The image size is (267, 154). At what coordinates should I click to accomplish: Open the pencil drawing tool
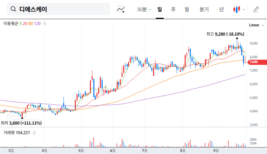256,9
